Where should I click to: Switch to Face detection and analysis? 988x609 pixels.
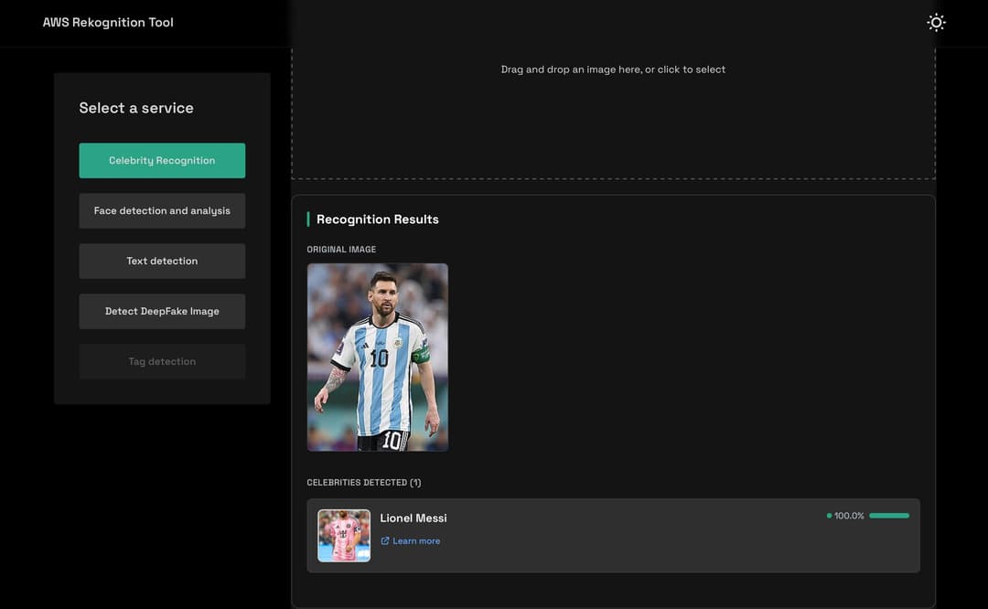pos(162,211)
